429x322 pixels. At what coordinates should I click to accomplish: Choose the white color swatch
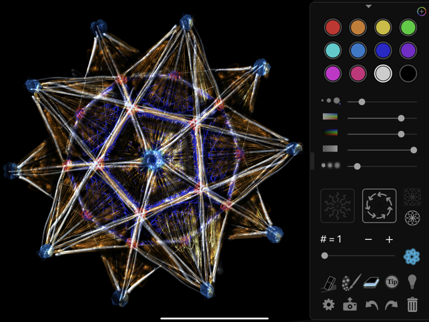(382, 73)
